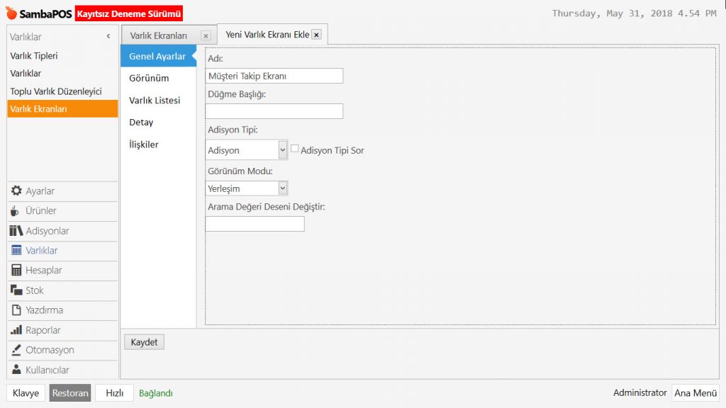Select the Görünüm settings tab

coord(149,79)
